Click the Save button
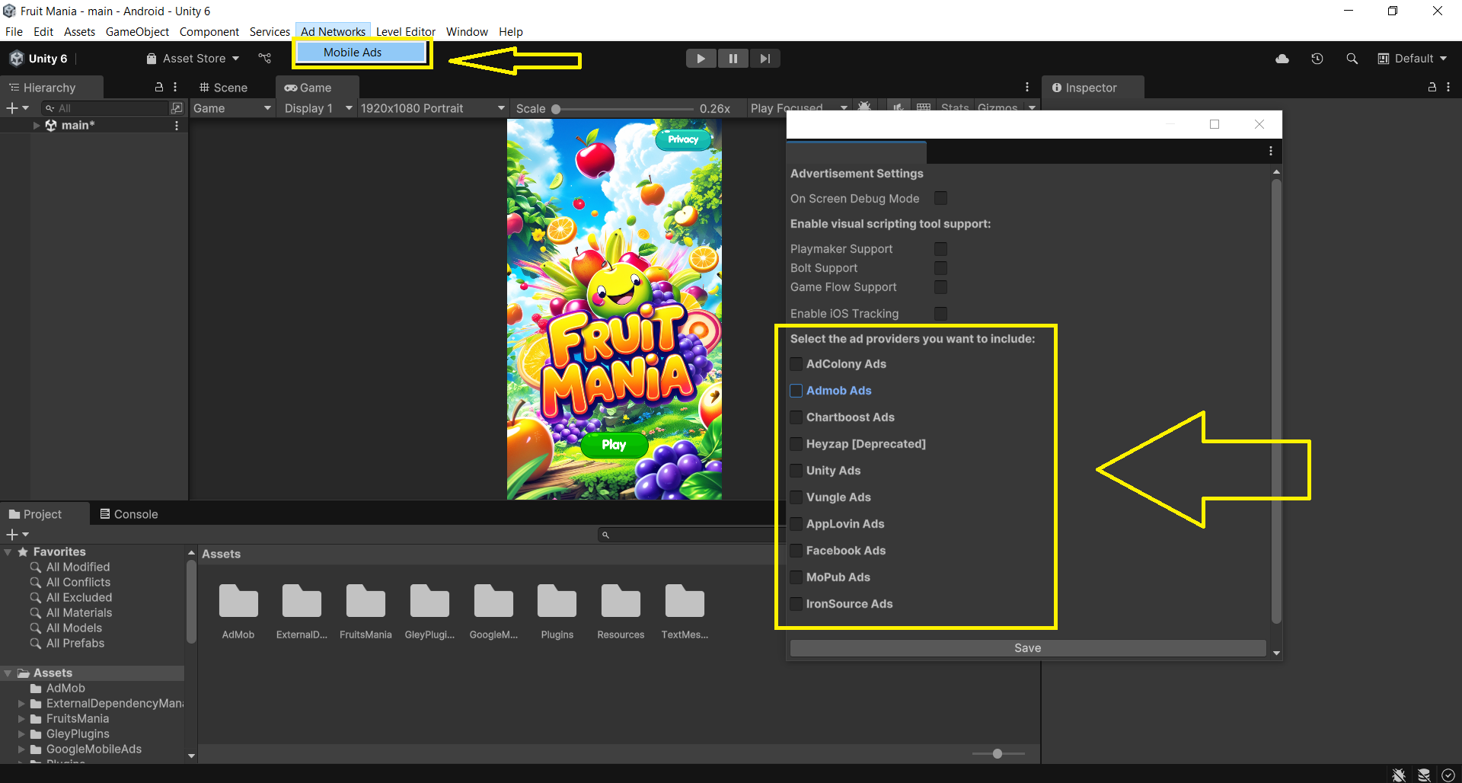The image size is (1462, 783). click(1027, 647)
